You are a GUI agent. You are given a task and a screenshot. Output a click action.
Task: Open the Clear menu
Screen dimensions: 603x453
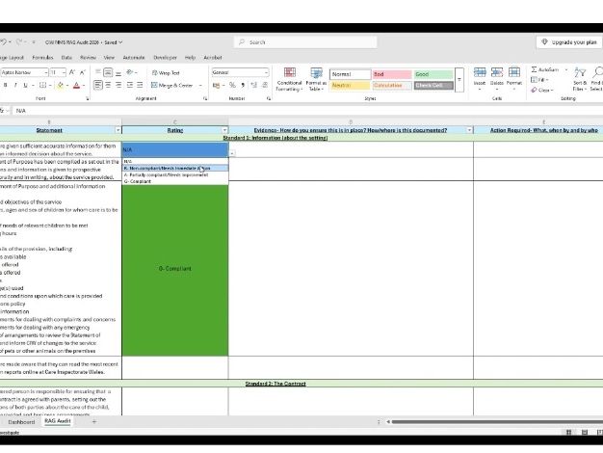point(542,90)
